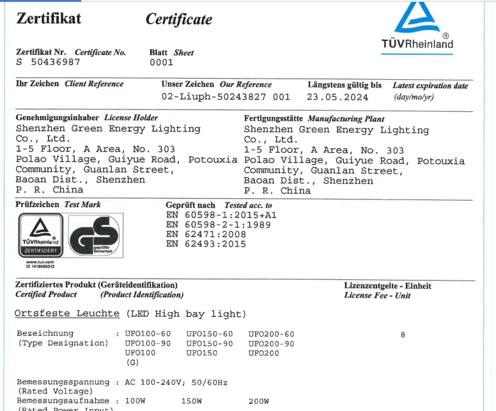Viewport: 496px width, 411px height.
Task: Click the EN 62493:2015 standard
Action: click(206, 244)
